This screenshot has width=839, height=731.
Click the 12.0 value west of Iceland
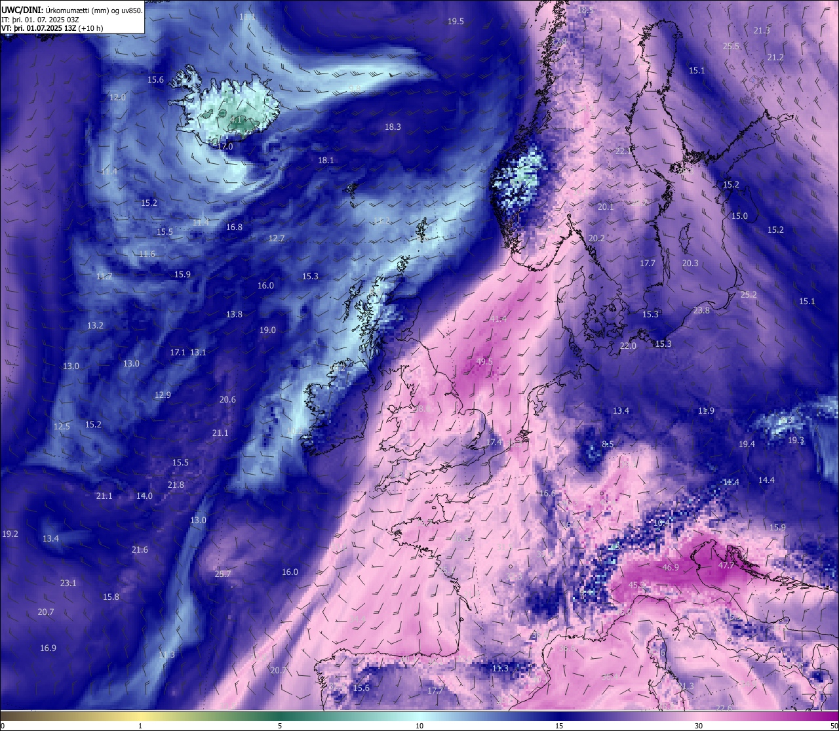pos(117,97)
